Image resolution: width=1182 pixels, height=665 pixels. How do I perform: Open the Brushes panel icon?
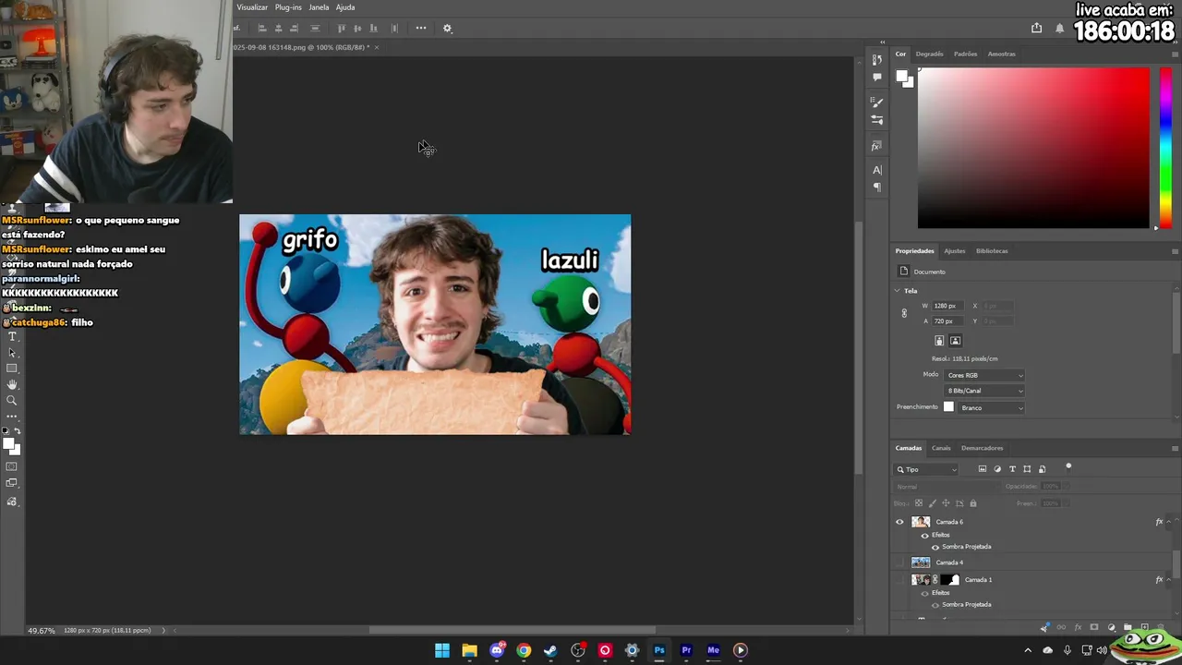pyautogui.click(x=877, y=102)
